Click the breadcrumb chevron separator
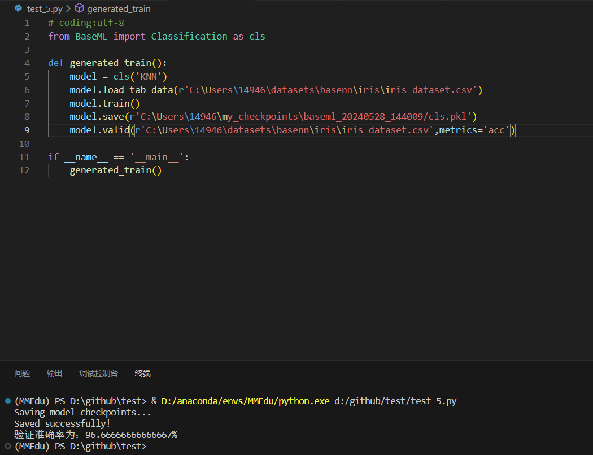This screenshot has height=455, width=593. pos(68,9)
